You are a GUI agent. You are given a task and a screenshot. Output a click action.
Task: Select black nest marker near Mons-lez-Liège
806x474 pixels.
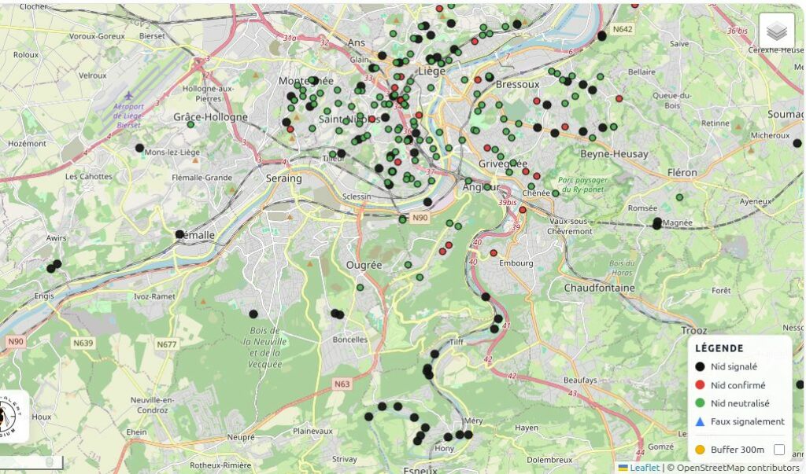pyautogui.click(x=139, y=148)
